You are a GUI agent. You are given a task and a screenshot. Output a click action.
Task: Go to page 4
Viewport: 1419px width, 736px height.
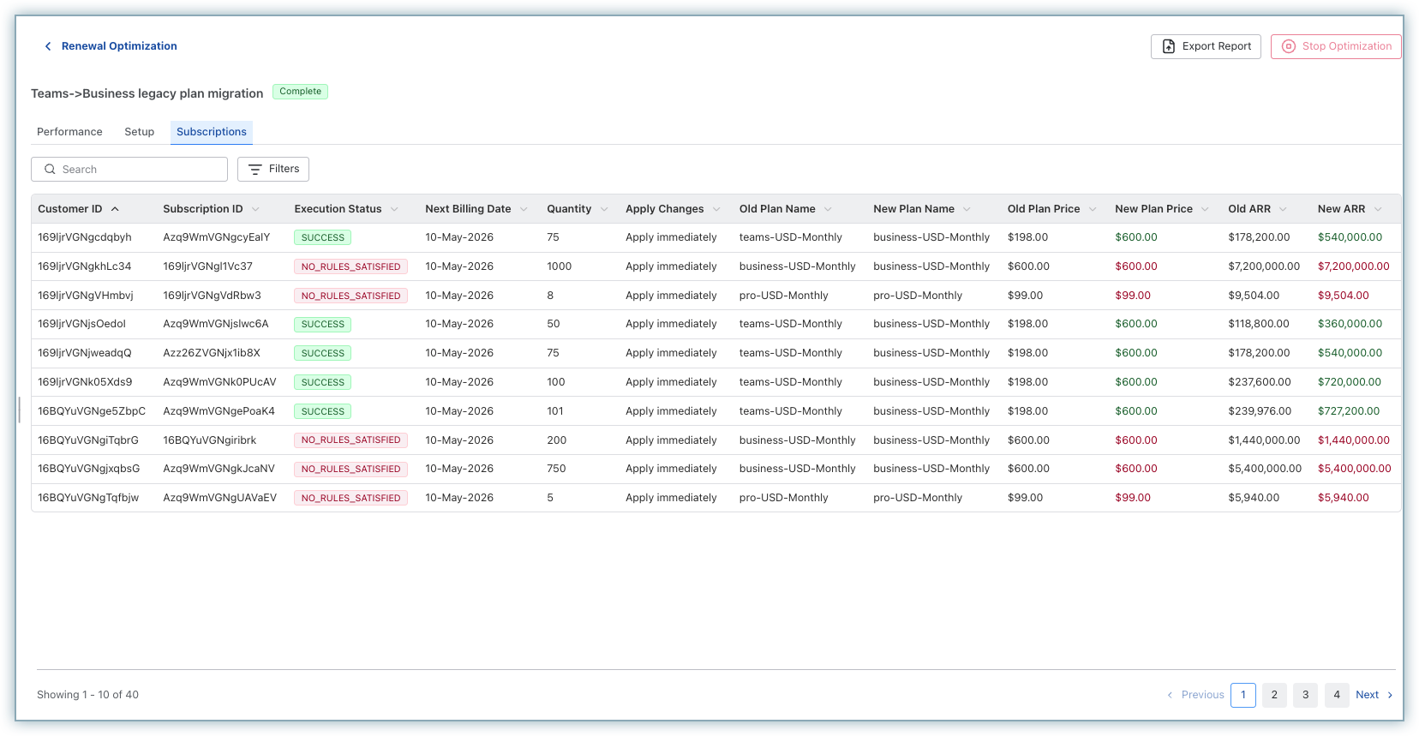(1337, 695)
